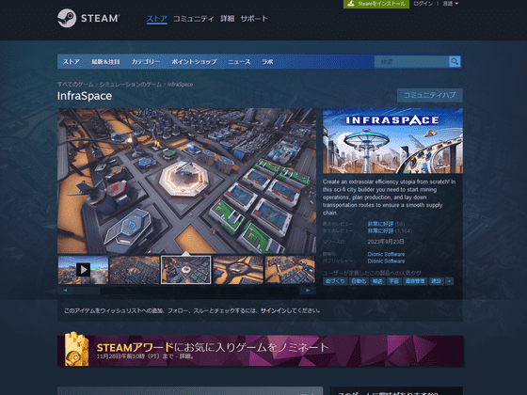Click the InfraSpace breadcrumb link

[x=180, y=85]
